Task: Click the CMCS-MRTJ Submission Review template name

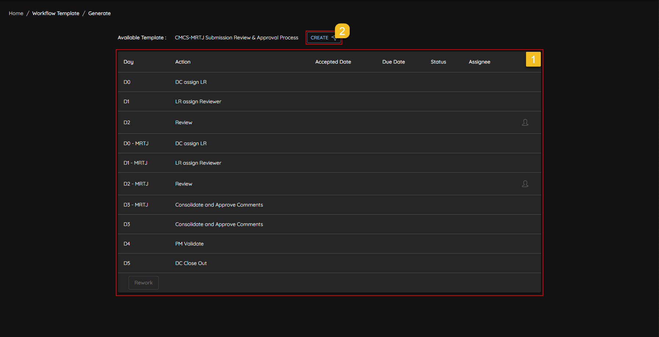Action: 236,37
